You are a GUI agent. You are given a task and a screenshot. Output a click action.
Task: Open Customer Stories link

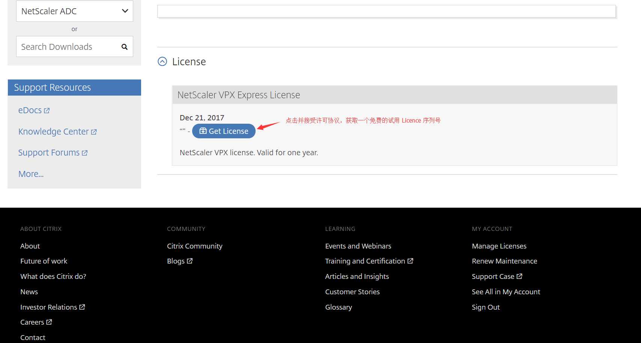point(352,292)
